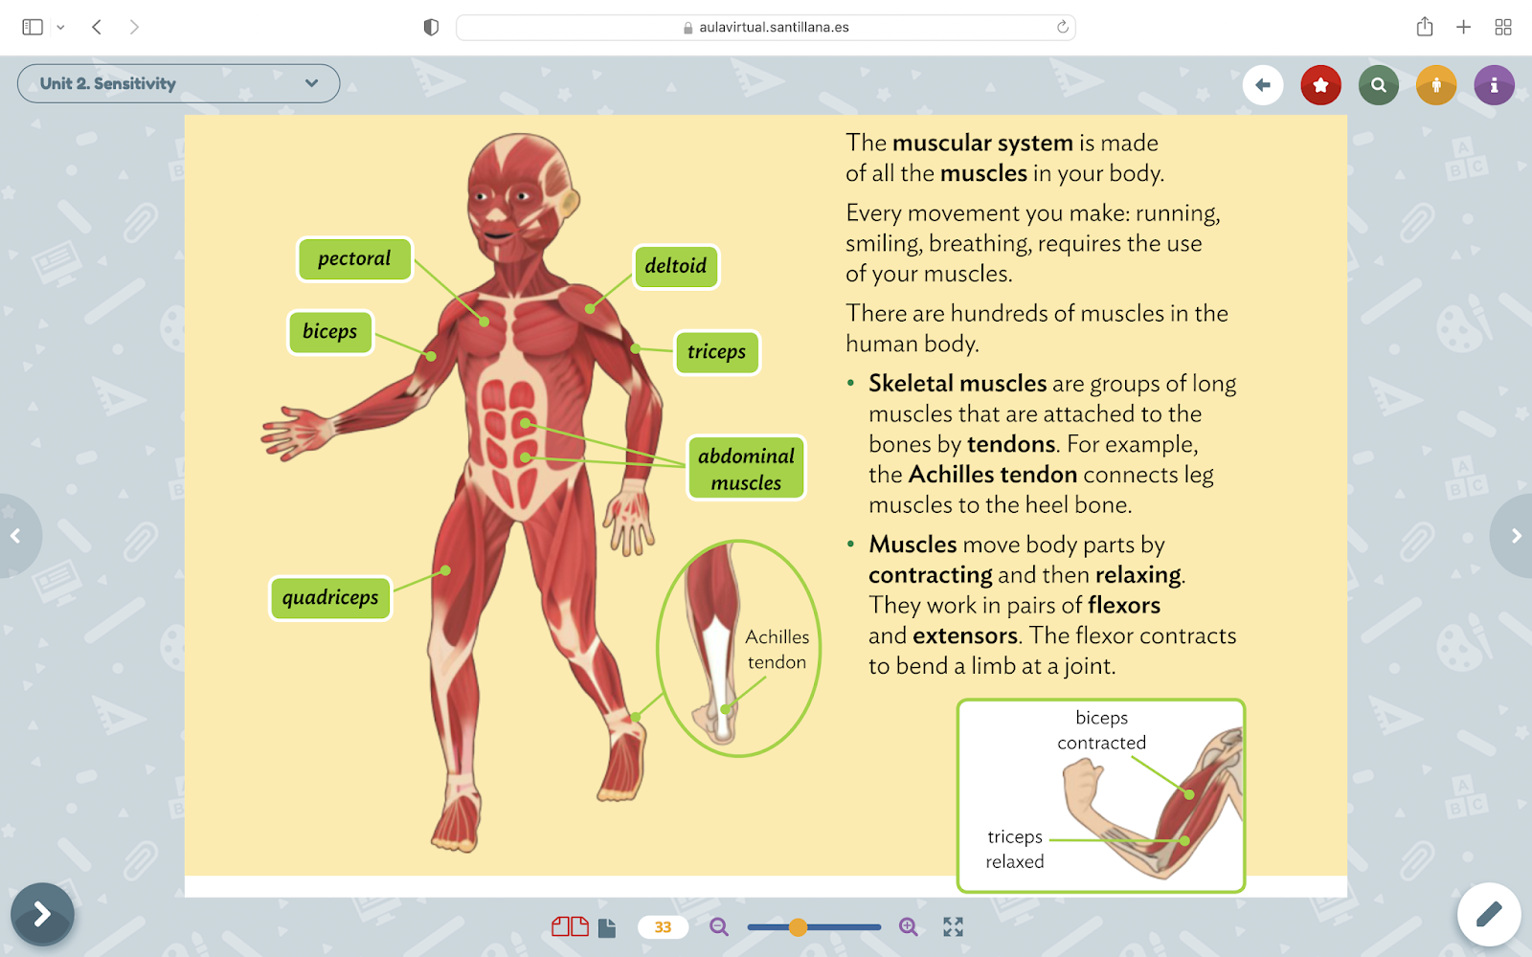Open sidebar options dropdown arrow
Image resolution: width=1532 pixels, height=957 pixels.
coord(60,28)
